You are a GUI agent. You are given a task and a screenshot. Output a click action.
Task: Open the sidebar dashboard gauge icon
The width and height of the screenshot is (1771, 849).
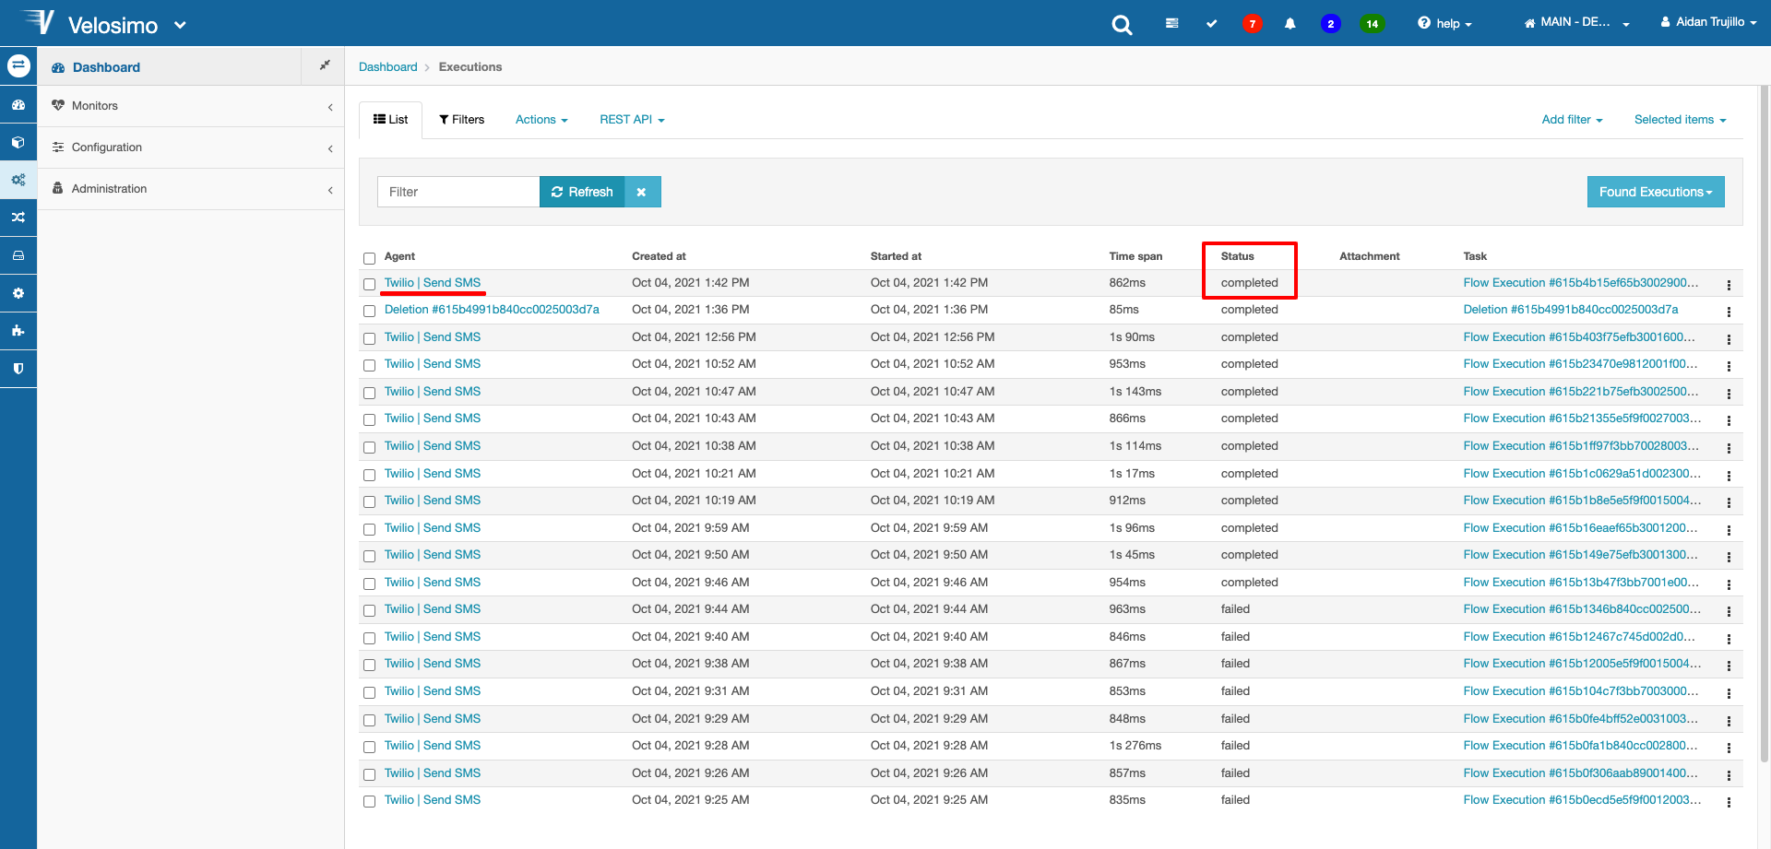pyautogui.click(x=18, y=105)
